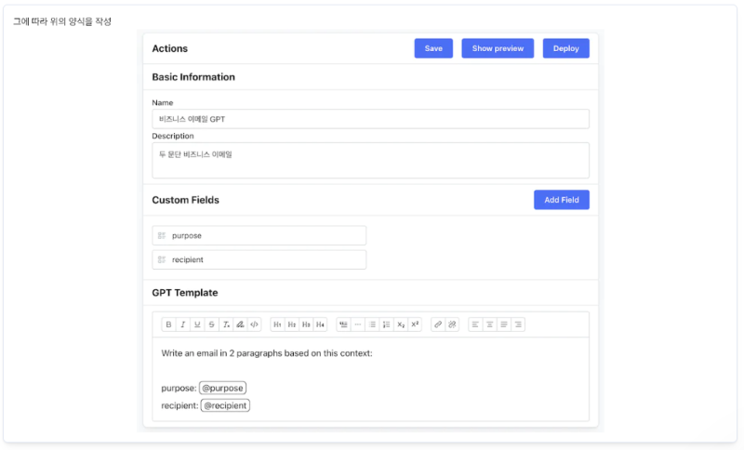The image size is (744, 450).
Task: Center align the template text
Action: point(490,324)
